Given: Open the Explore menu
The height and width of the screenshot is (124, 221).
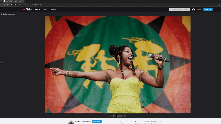Looking at the screenshot, I should click(x=38, y=9).
